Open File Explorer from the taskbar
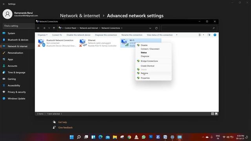Screen dimensions: 251x141 click(x=115, y=137)
